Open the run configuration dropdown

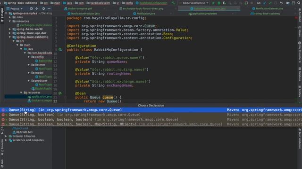194,3
